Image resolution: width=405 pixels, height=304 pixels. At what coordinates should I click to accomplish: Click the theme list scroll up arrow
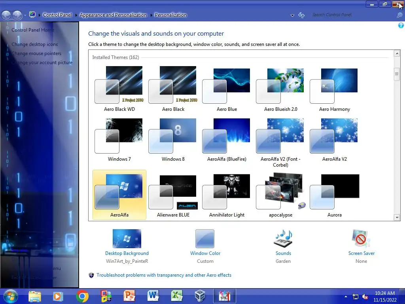point(397,53)
